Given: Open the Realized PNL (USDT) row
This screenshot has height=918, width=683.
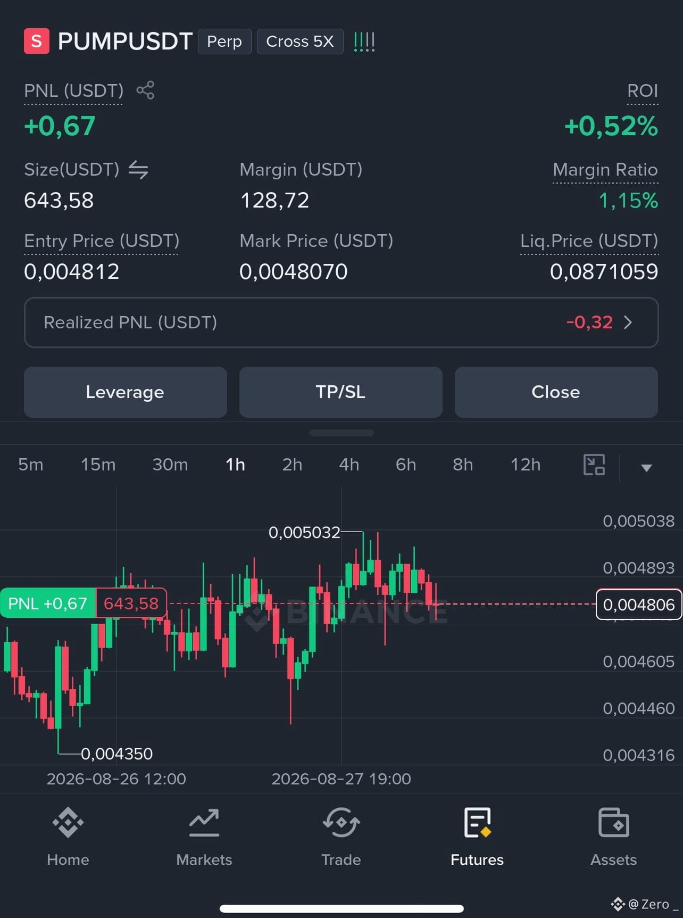Looking at the screenshot, I should coord(341,322).
